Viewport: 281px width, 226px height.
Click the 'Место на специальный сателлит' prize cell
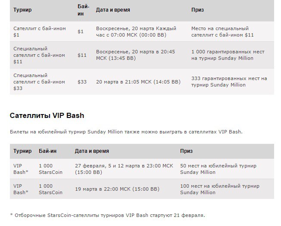tap(222, 31)
